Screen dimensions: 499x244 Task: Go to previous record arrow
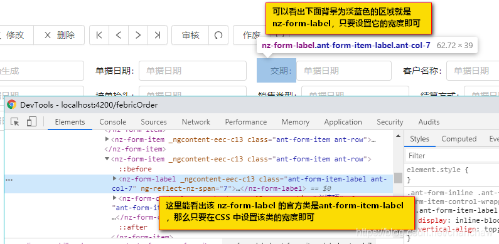[x=119, y=35]
